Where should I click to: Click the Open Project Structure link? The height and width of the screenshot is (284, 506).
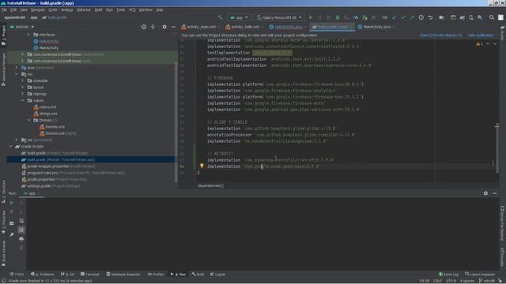[x=440, y=35]
